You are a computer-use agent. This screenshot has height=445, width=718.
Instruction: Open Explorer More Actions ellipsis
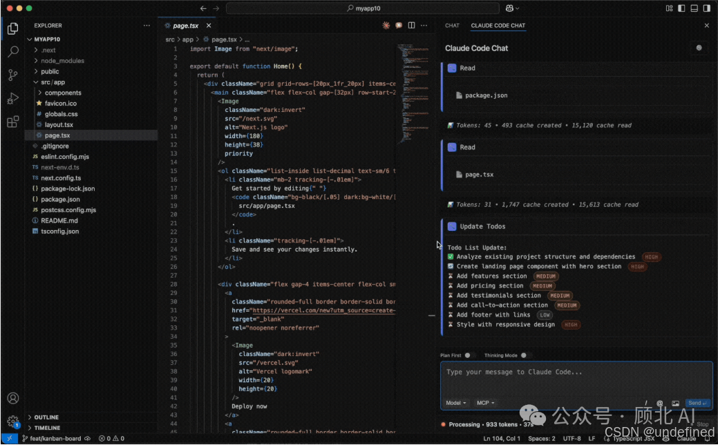[x=147, y=26]
